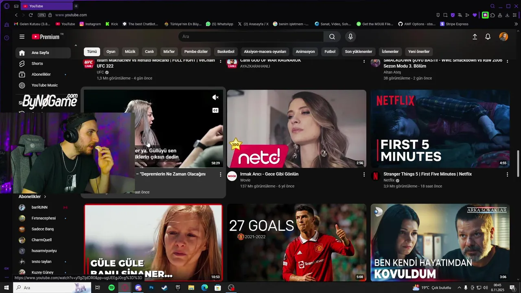This screenshot has width=521, height=293.
Task: Open Epic Games launcher from taskbar
Action: pos(178,288)
